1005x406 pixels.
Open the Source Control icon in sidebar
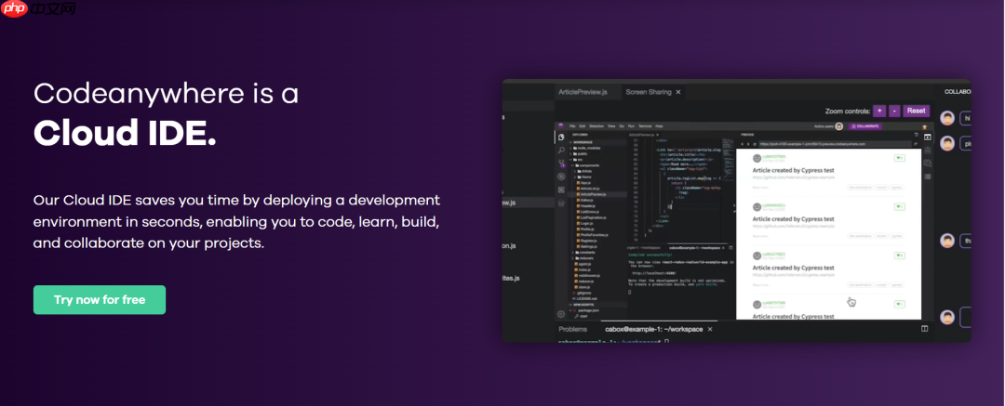pyautogui.click(x=561, y=164)
